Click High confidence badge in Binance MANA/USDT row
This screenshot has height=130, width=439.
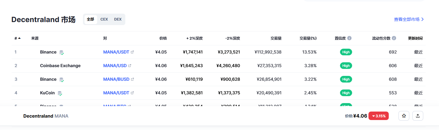click(346, 52)
